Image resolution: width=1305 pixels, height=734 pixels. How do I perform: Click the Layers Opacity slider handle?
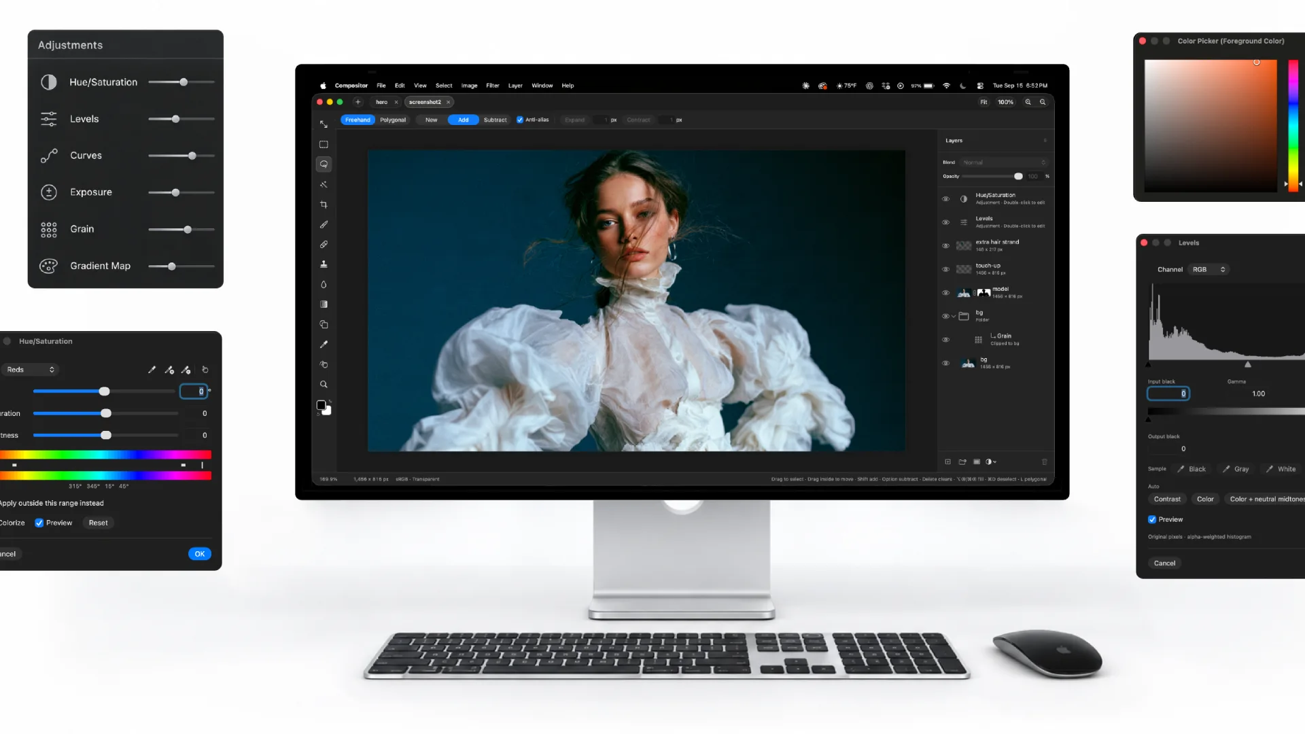pyautogui.click(x=1018, y=177)
